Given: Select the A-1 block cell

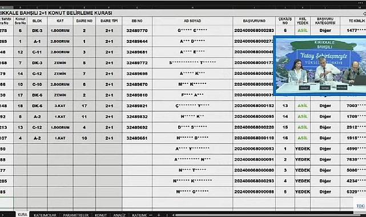Looking at the screenshot, I should tap(37, 41).
